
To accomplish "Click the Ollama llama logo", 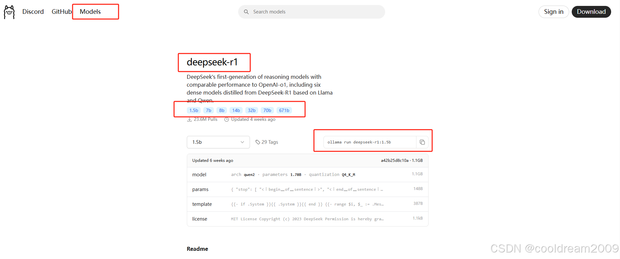I will pyautogui.click(x=9, y=12).
